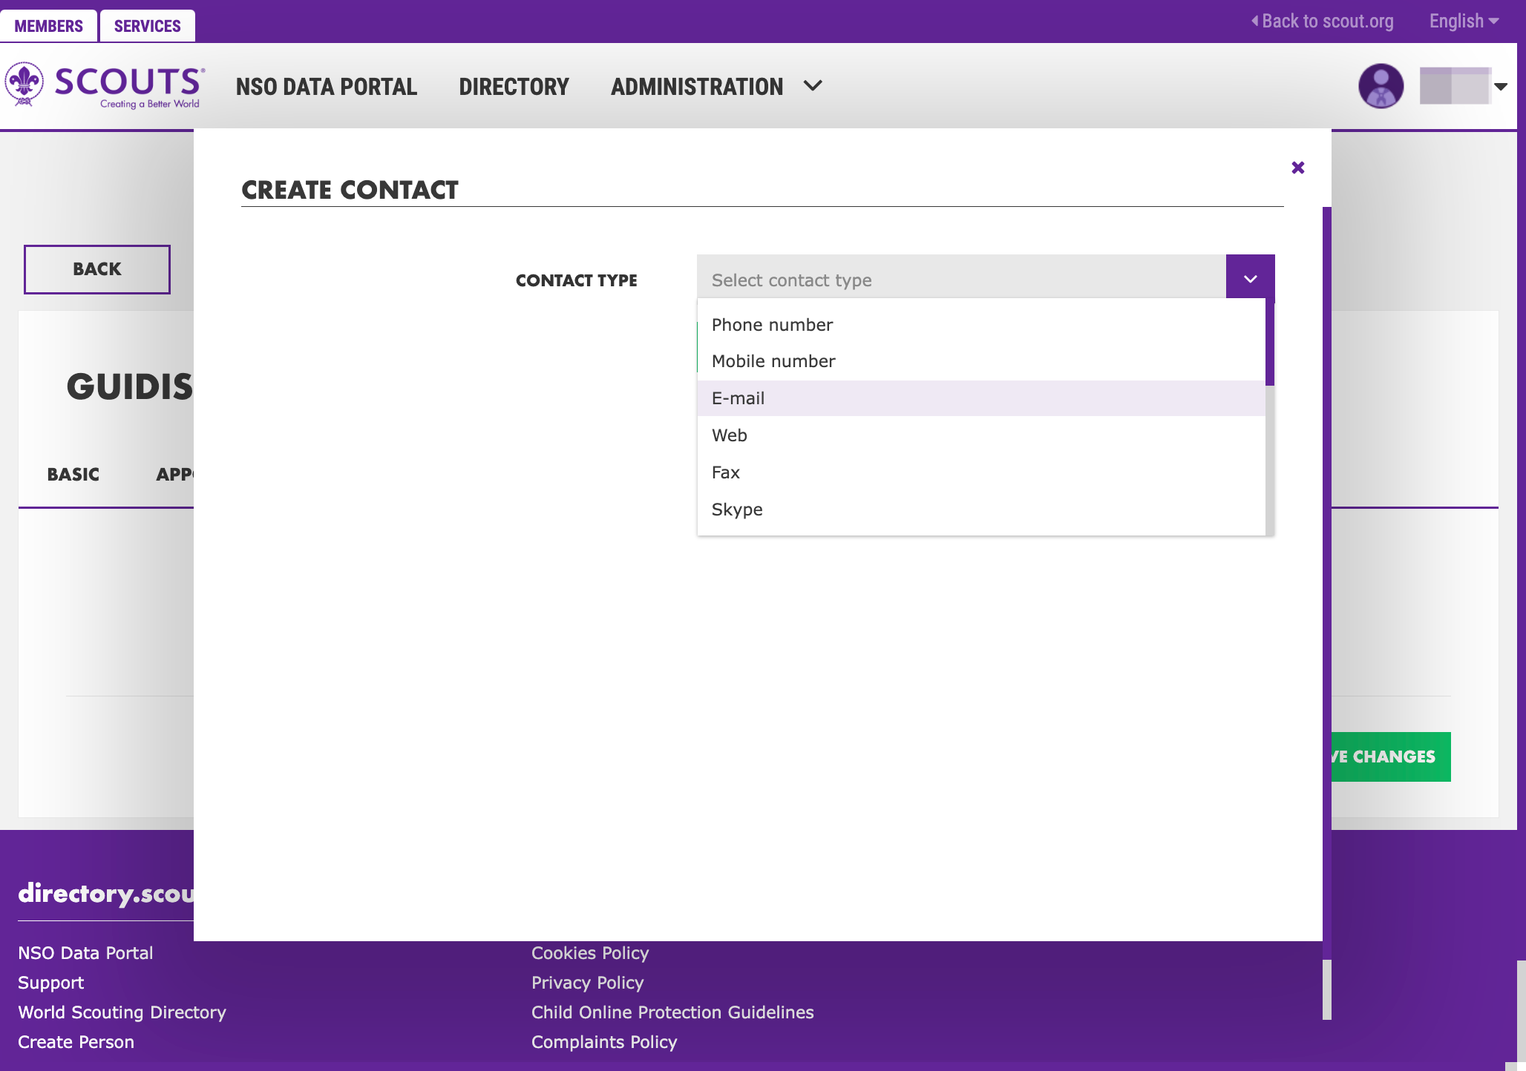Image resolution: width=1526 pixels, height=1071 pixels.
Task: Click the Scouts logo
Action: tap(105, 85)
